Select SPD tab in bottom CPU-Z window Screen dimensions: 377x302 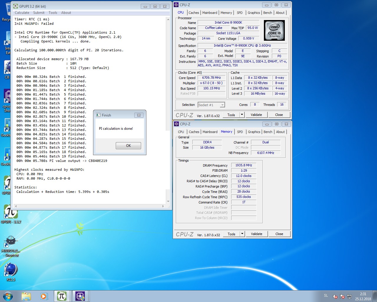point(240,132)
